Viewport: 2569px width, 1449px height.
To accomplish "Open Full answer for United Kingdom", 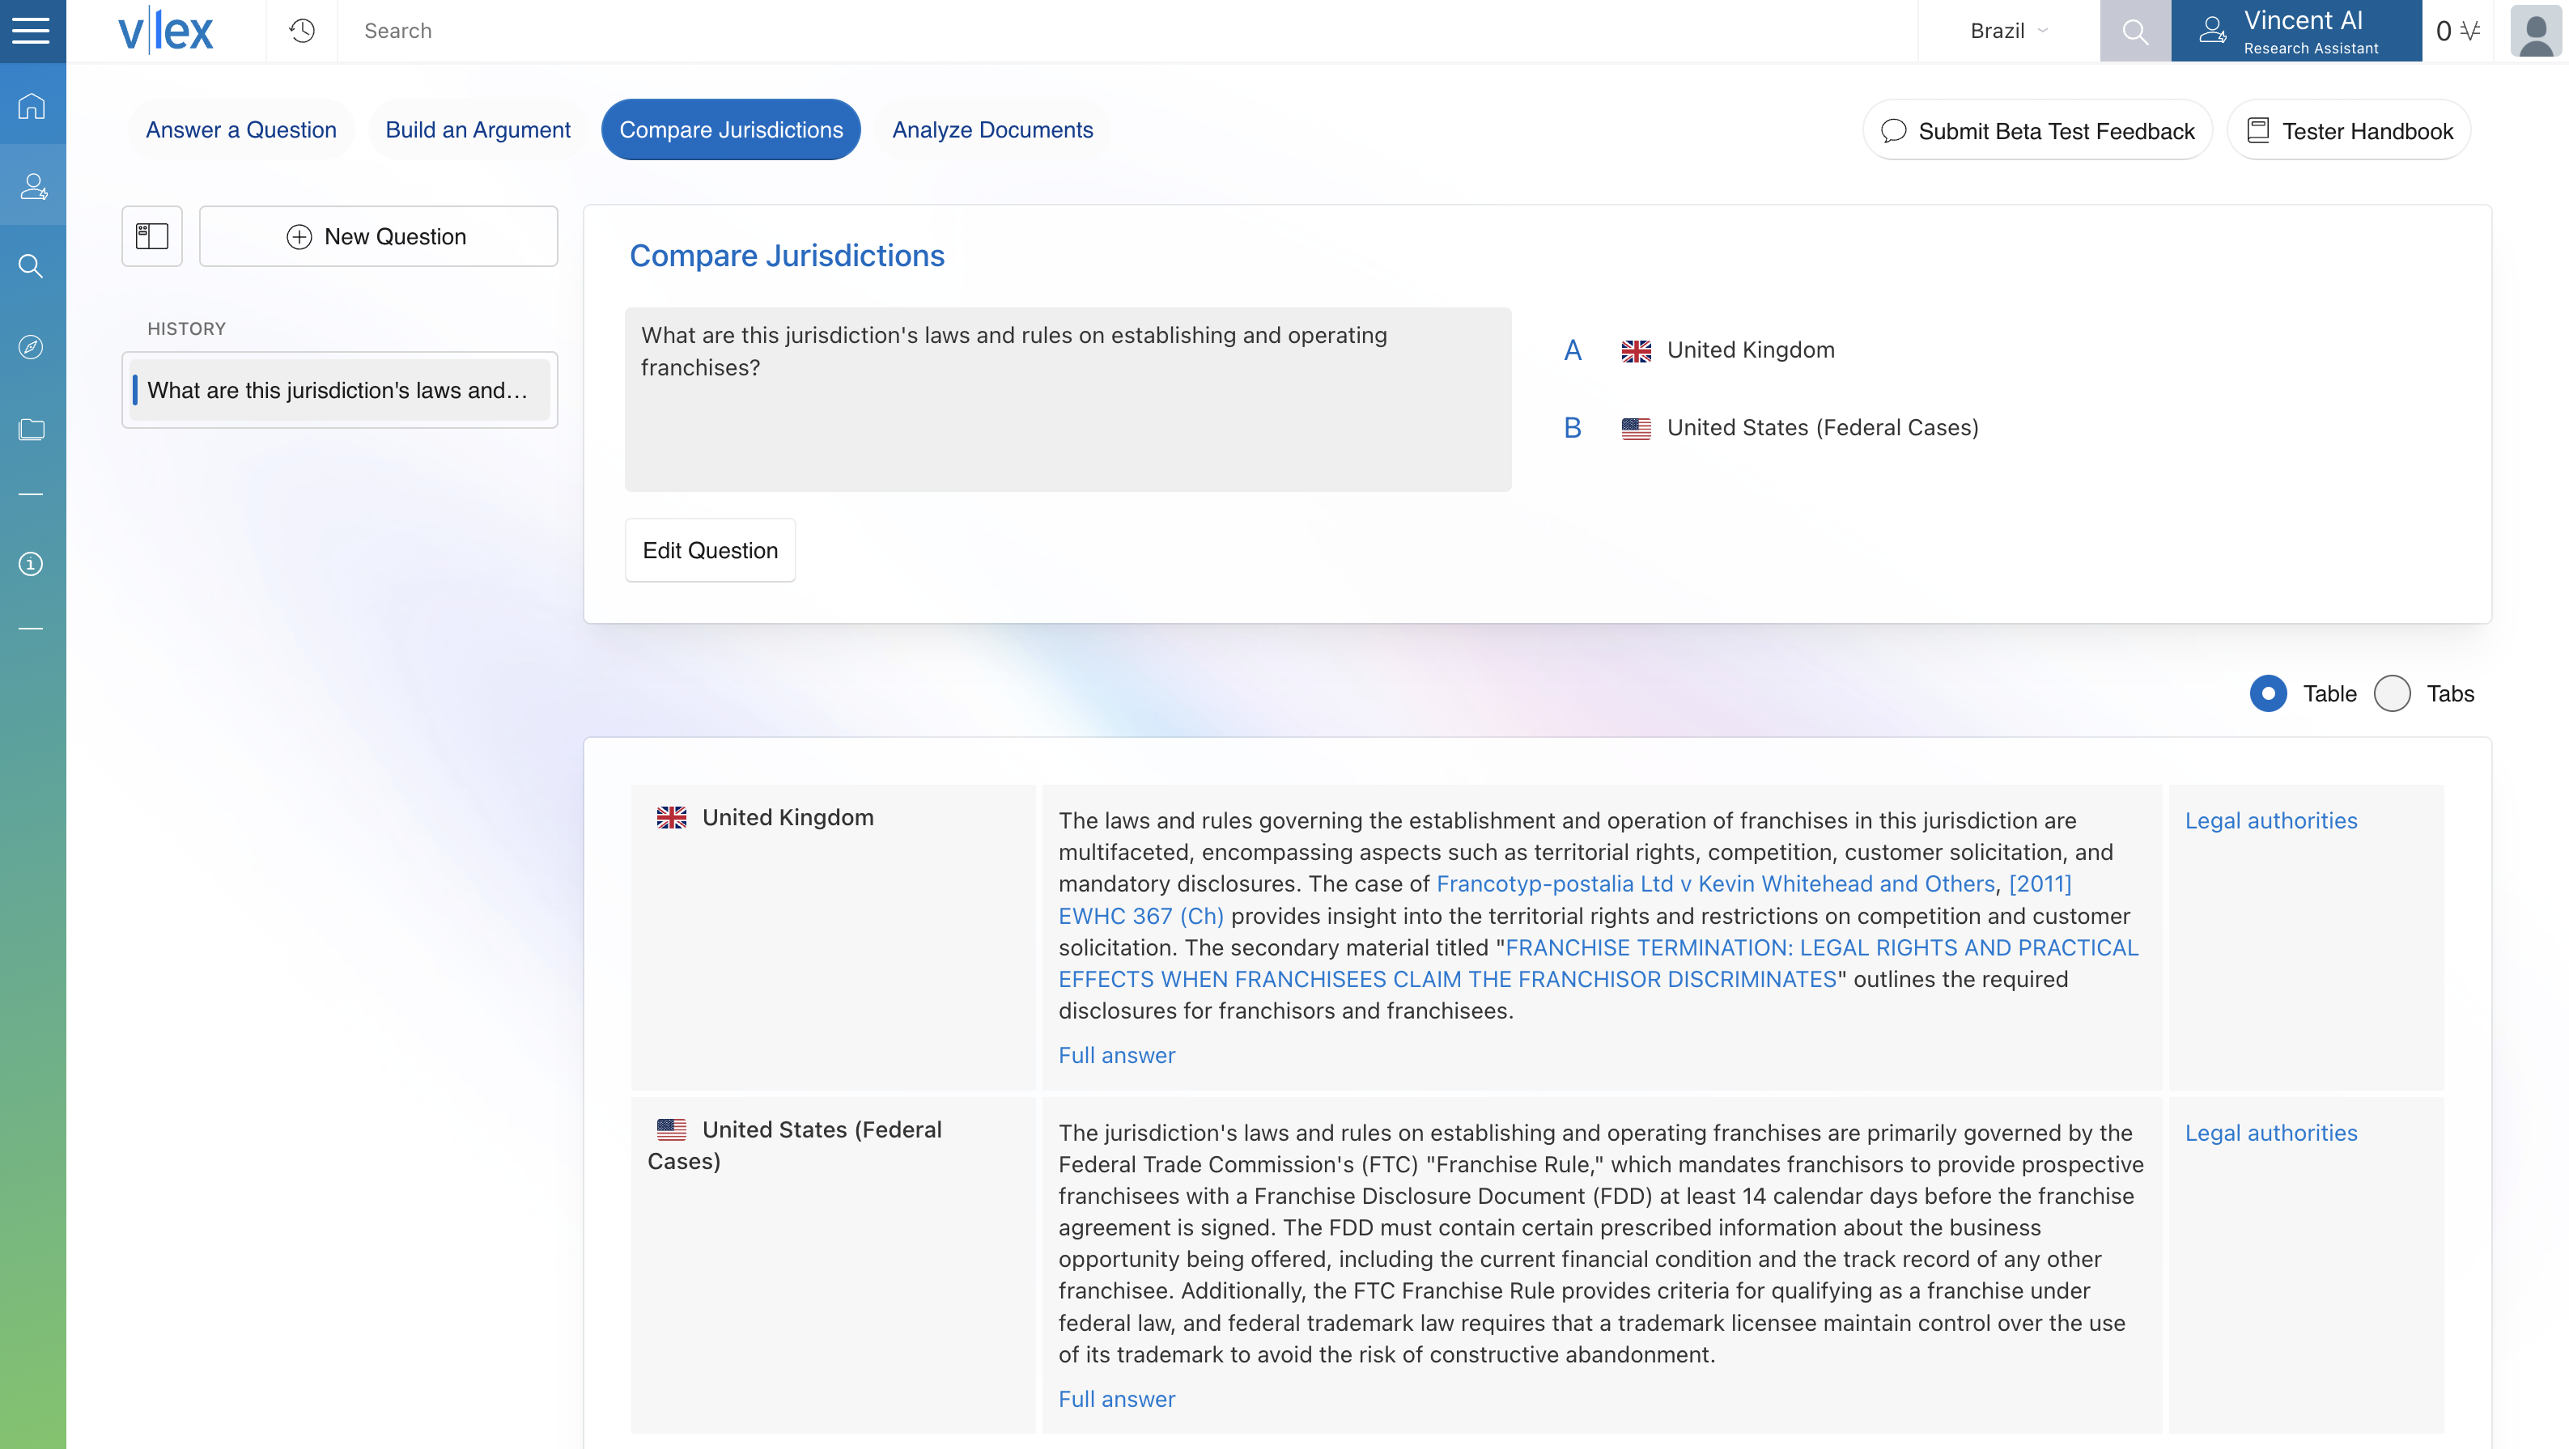I will (x=1116, y=1055).
